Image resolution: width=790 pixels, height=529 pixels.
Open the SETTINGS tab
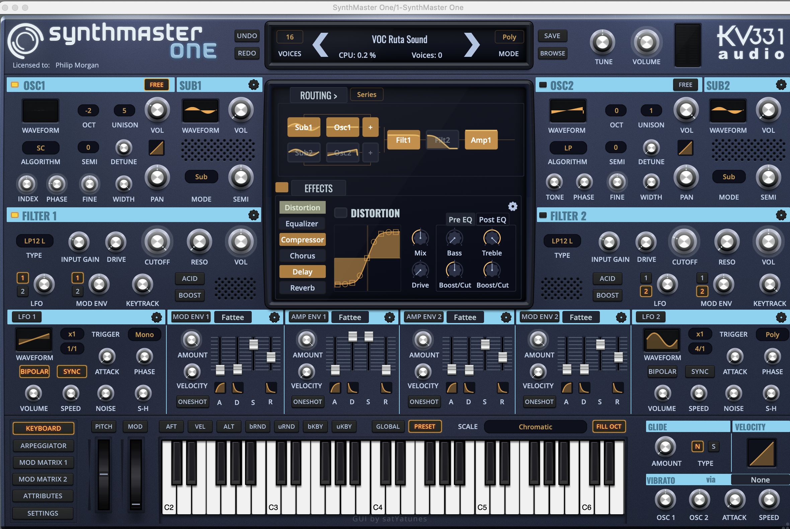43,513
